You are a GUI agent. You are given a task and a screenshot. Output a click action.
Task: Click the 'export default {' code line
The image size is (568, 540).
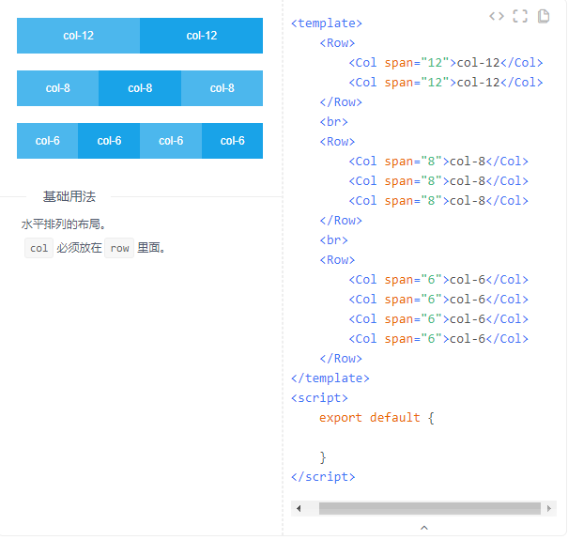point(376,418)
